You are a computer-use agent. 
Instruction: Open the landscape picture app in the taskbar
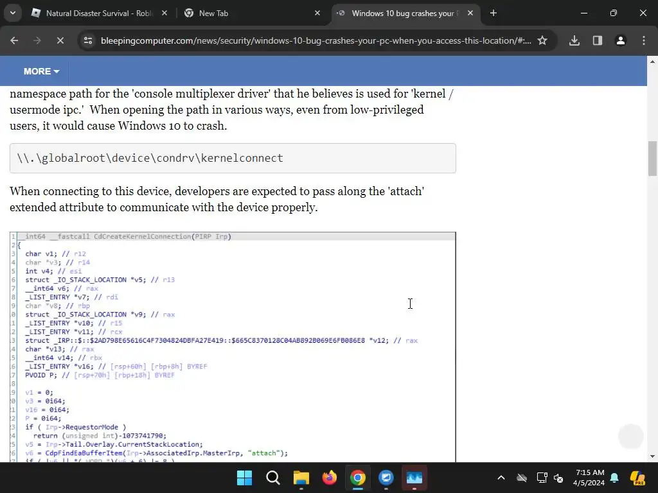click(x=414, y=478)
